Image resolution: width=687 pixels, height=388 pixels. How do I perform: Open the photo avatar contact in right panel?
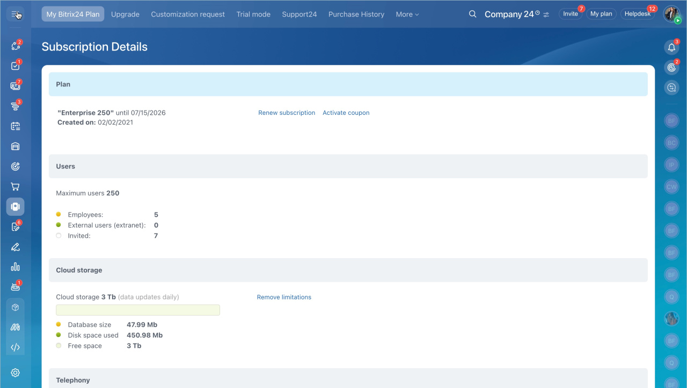pos(671,319)
